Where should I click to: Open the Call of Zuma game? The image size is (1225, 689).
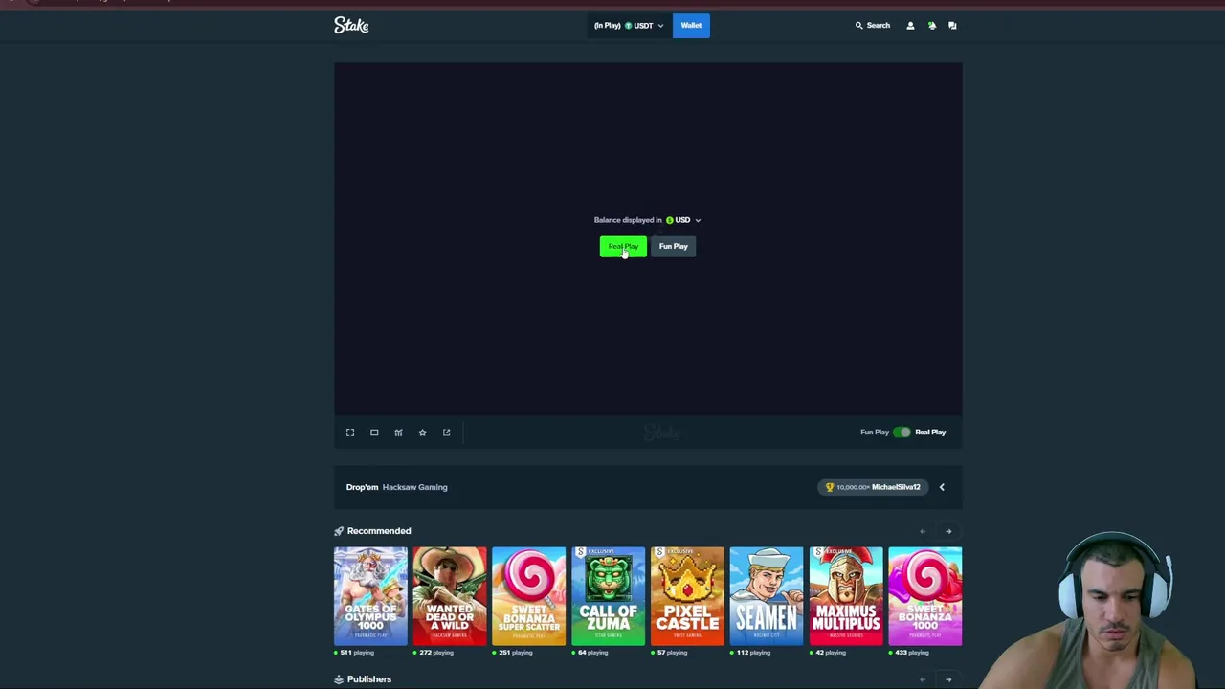point(608,596)
